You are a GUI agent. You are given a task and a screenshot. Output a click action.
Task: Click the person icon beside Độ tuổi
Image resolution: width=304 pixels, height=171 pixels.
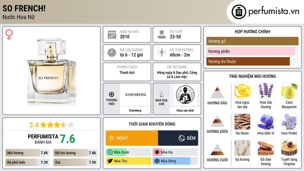point(162,34)
